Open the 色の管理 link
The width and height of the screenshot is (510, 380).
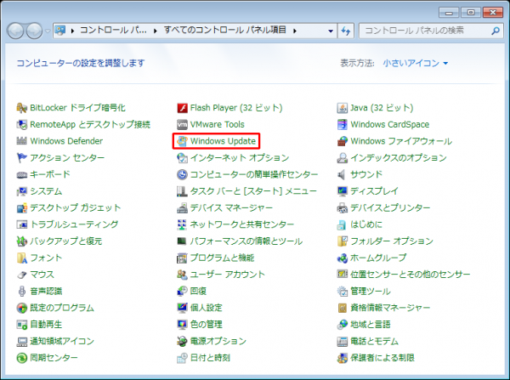(206, 325)
